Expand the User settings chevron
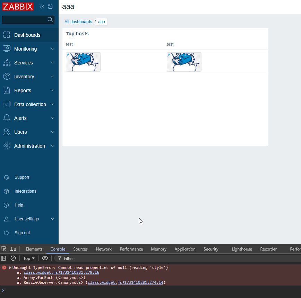Image resolution: width=301 pixels, height=298 pixels. tap(52, 219)
